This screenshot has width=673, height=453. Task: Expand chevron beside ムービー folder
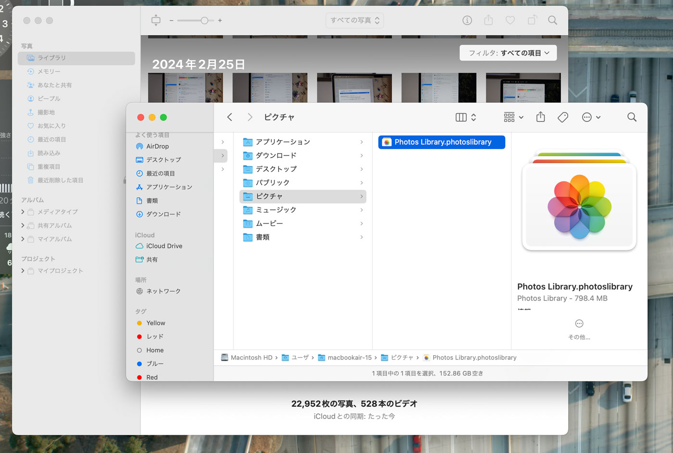click(361, 224)
